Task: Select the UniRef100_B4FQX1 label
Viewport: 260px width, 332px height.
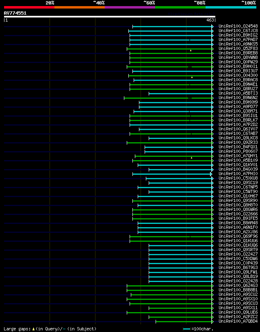Action: tap(238, 147)
